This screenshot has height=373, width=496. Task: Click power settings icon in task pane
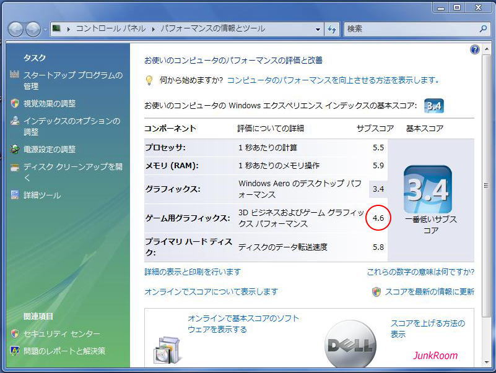point(14,149)
